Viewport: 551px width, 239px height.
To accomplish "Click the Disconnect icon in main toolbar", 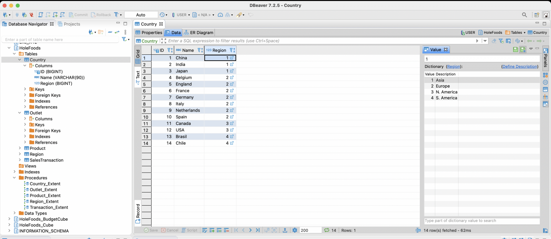I will point(31,15).
